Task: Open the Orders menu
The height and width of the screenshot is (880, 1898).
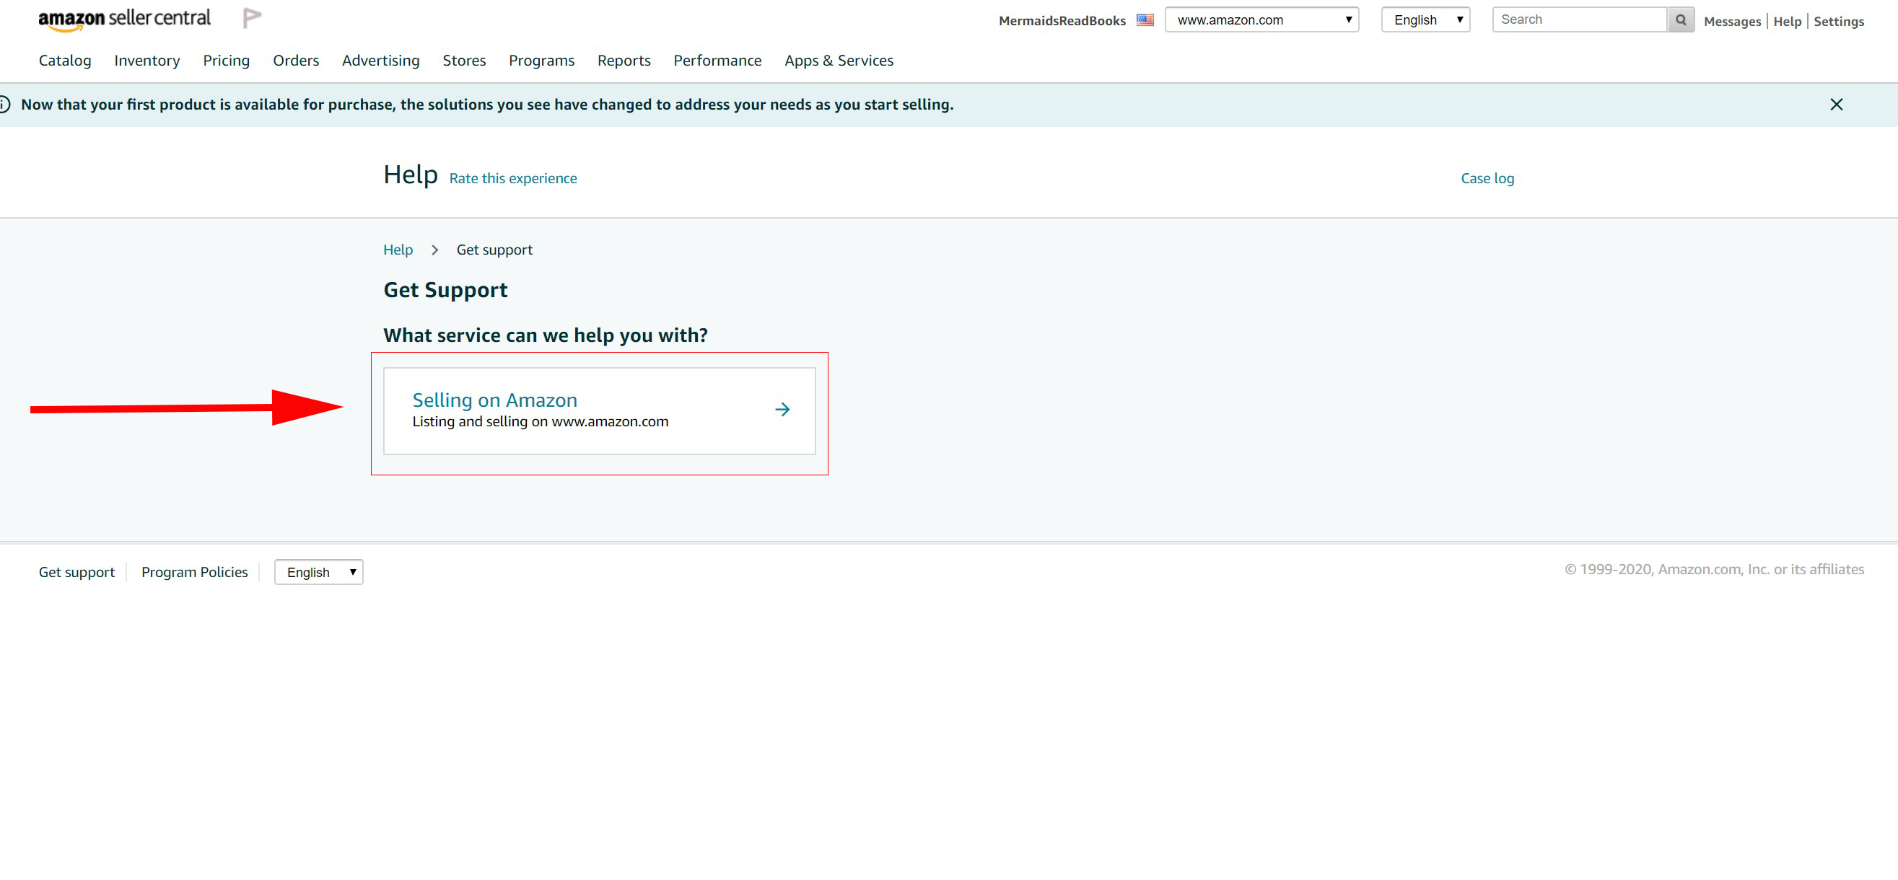Action: tap(296, 61)
